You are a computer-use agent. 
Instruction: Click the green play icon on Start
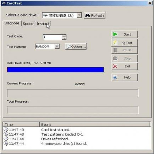click(x=115, y=34)
